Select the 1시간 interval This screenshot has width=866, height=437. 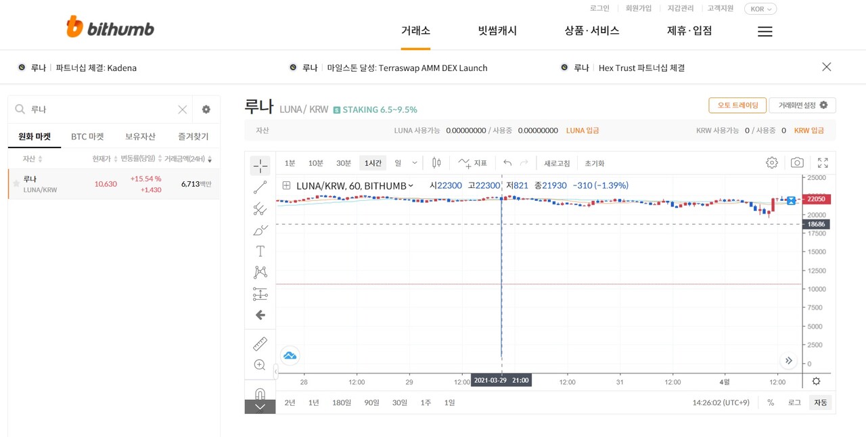373,163
